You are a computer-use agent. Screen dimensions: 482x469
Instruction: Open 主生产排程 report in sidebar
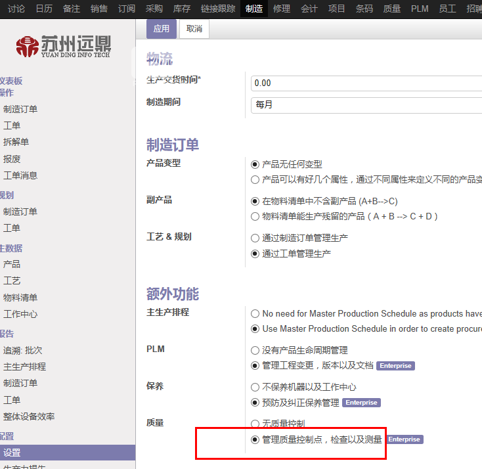24,367
